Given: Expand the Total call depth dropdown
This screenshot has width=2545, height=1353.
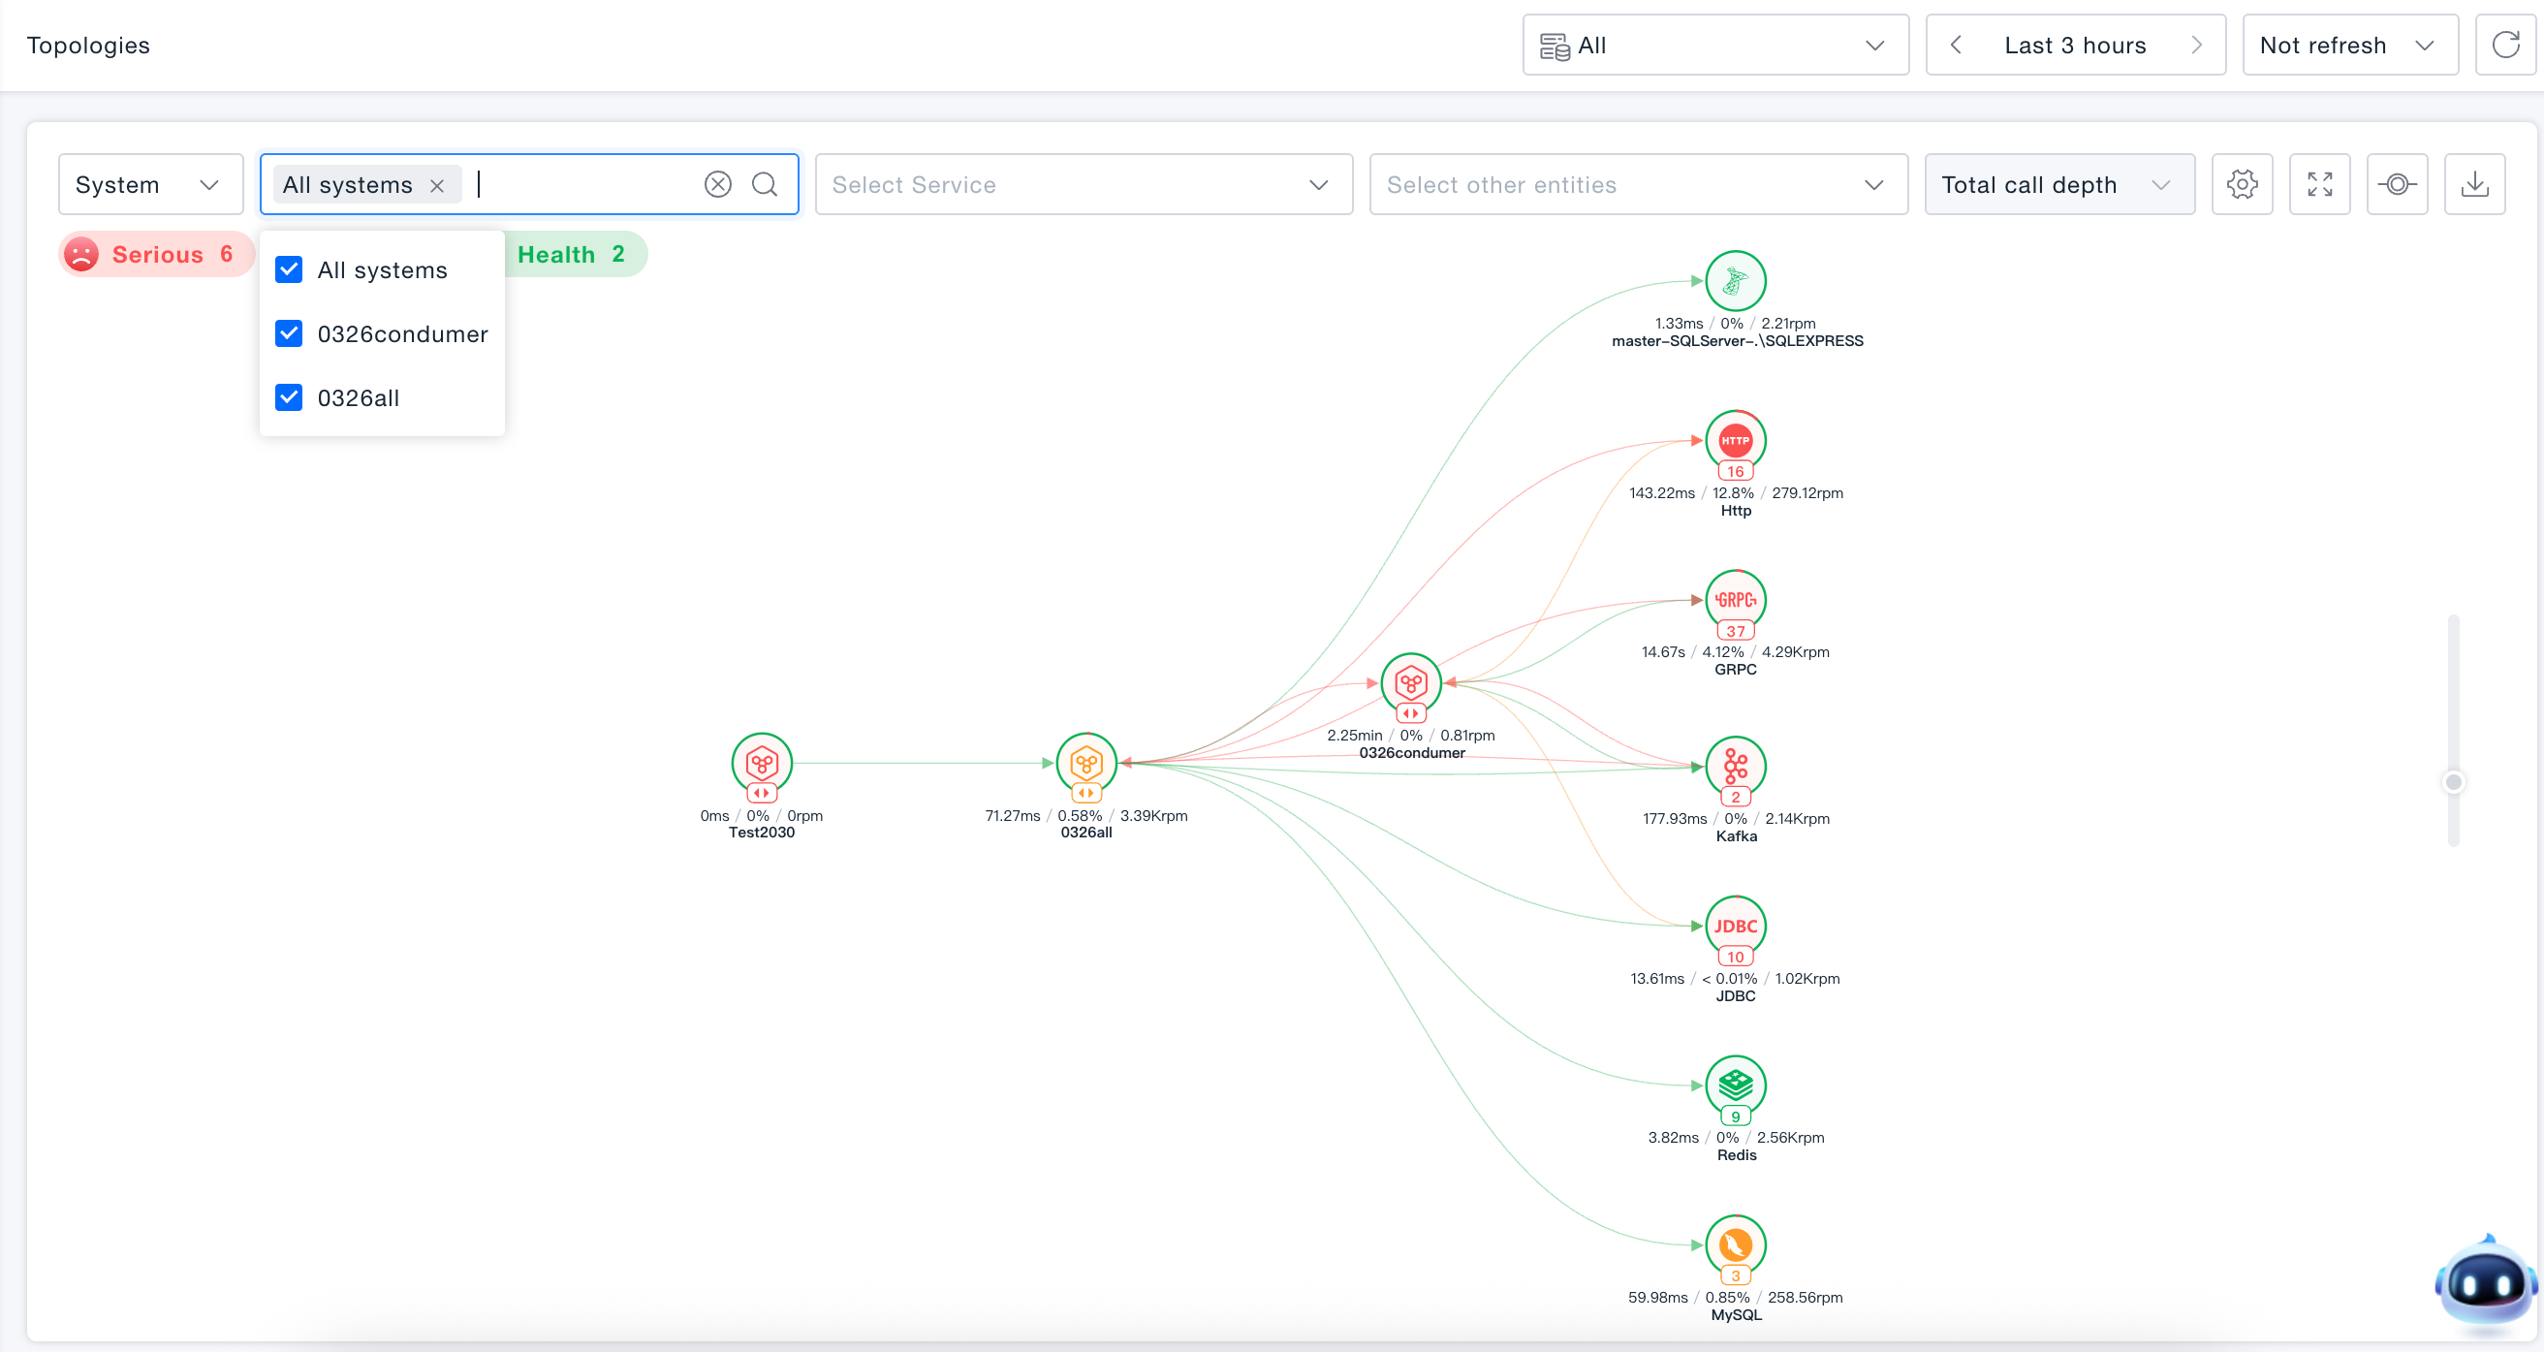Looking at the screenshot, I should 2058,184.
